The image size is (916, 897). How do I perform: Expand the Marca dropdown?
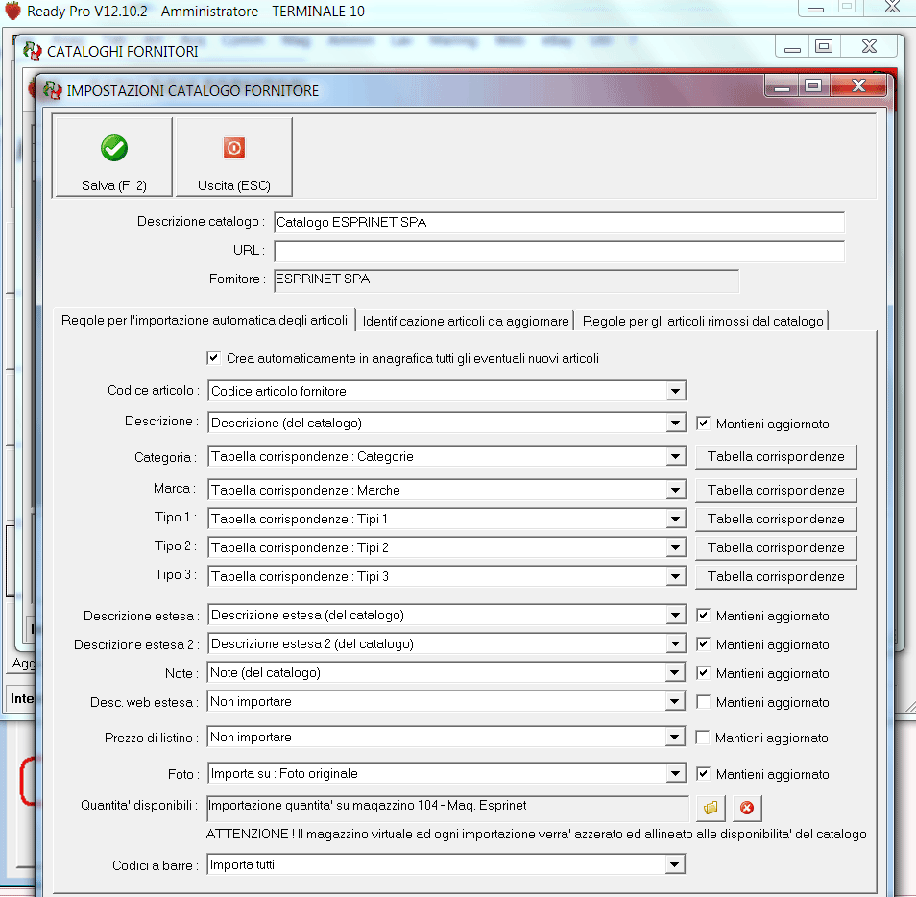coord(675,490)
